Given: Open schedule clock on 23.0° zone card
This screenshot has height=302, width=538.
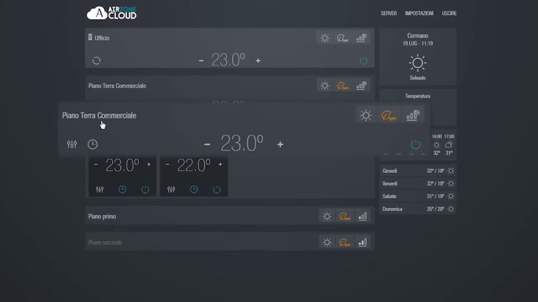Looking at the screenshot, I should 122,190.
